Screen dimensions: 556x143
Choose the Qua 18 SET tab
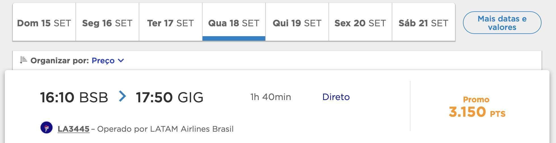pyautogui.click(x=234, y=22)
